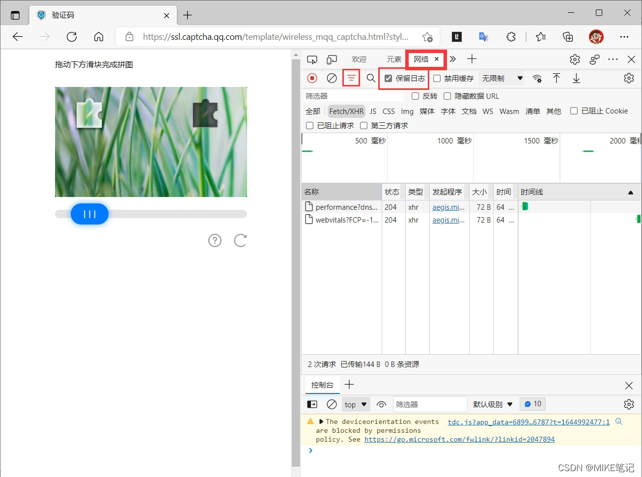The width and height of the screenshot is (642, 477).
Task: Open DevTools settings gear in tab bar
Action: (x=575, y=59)
